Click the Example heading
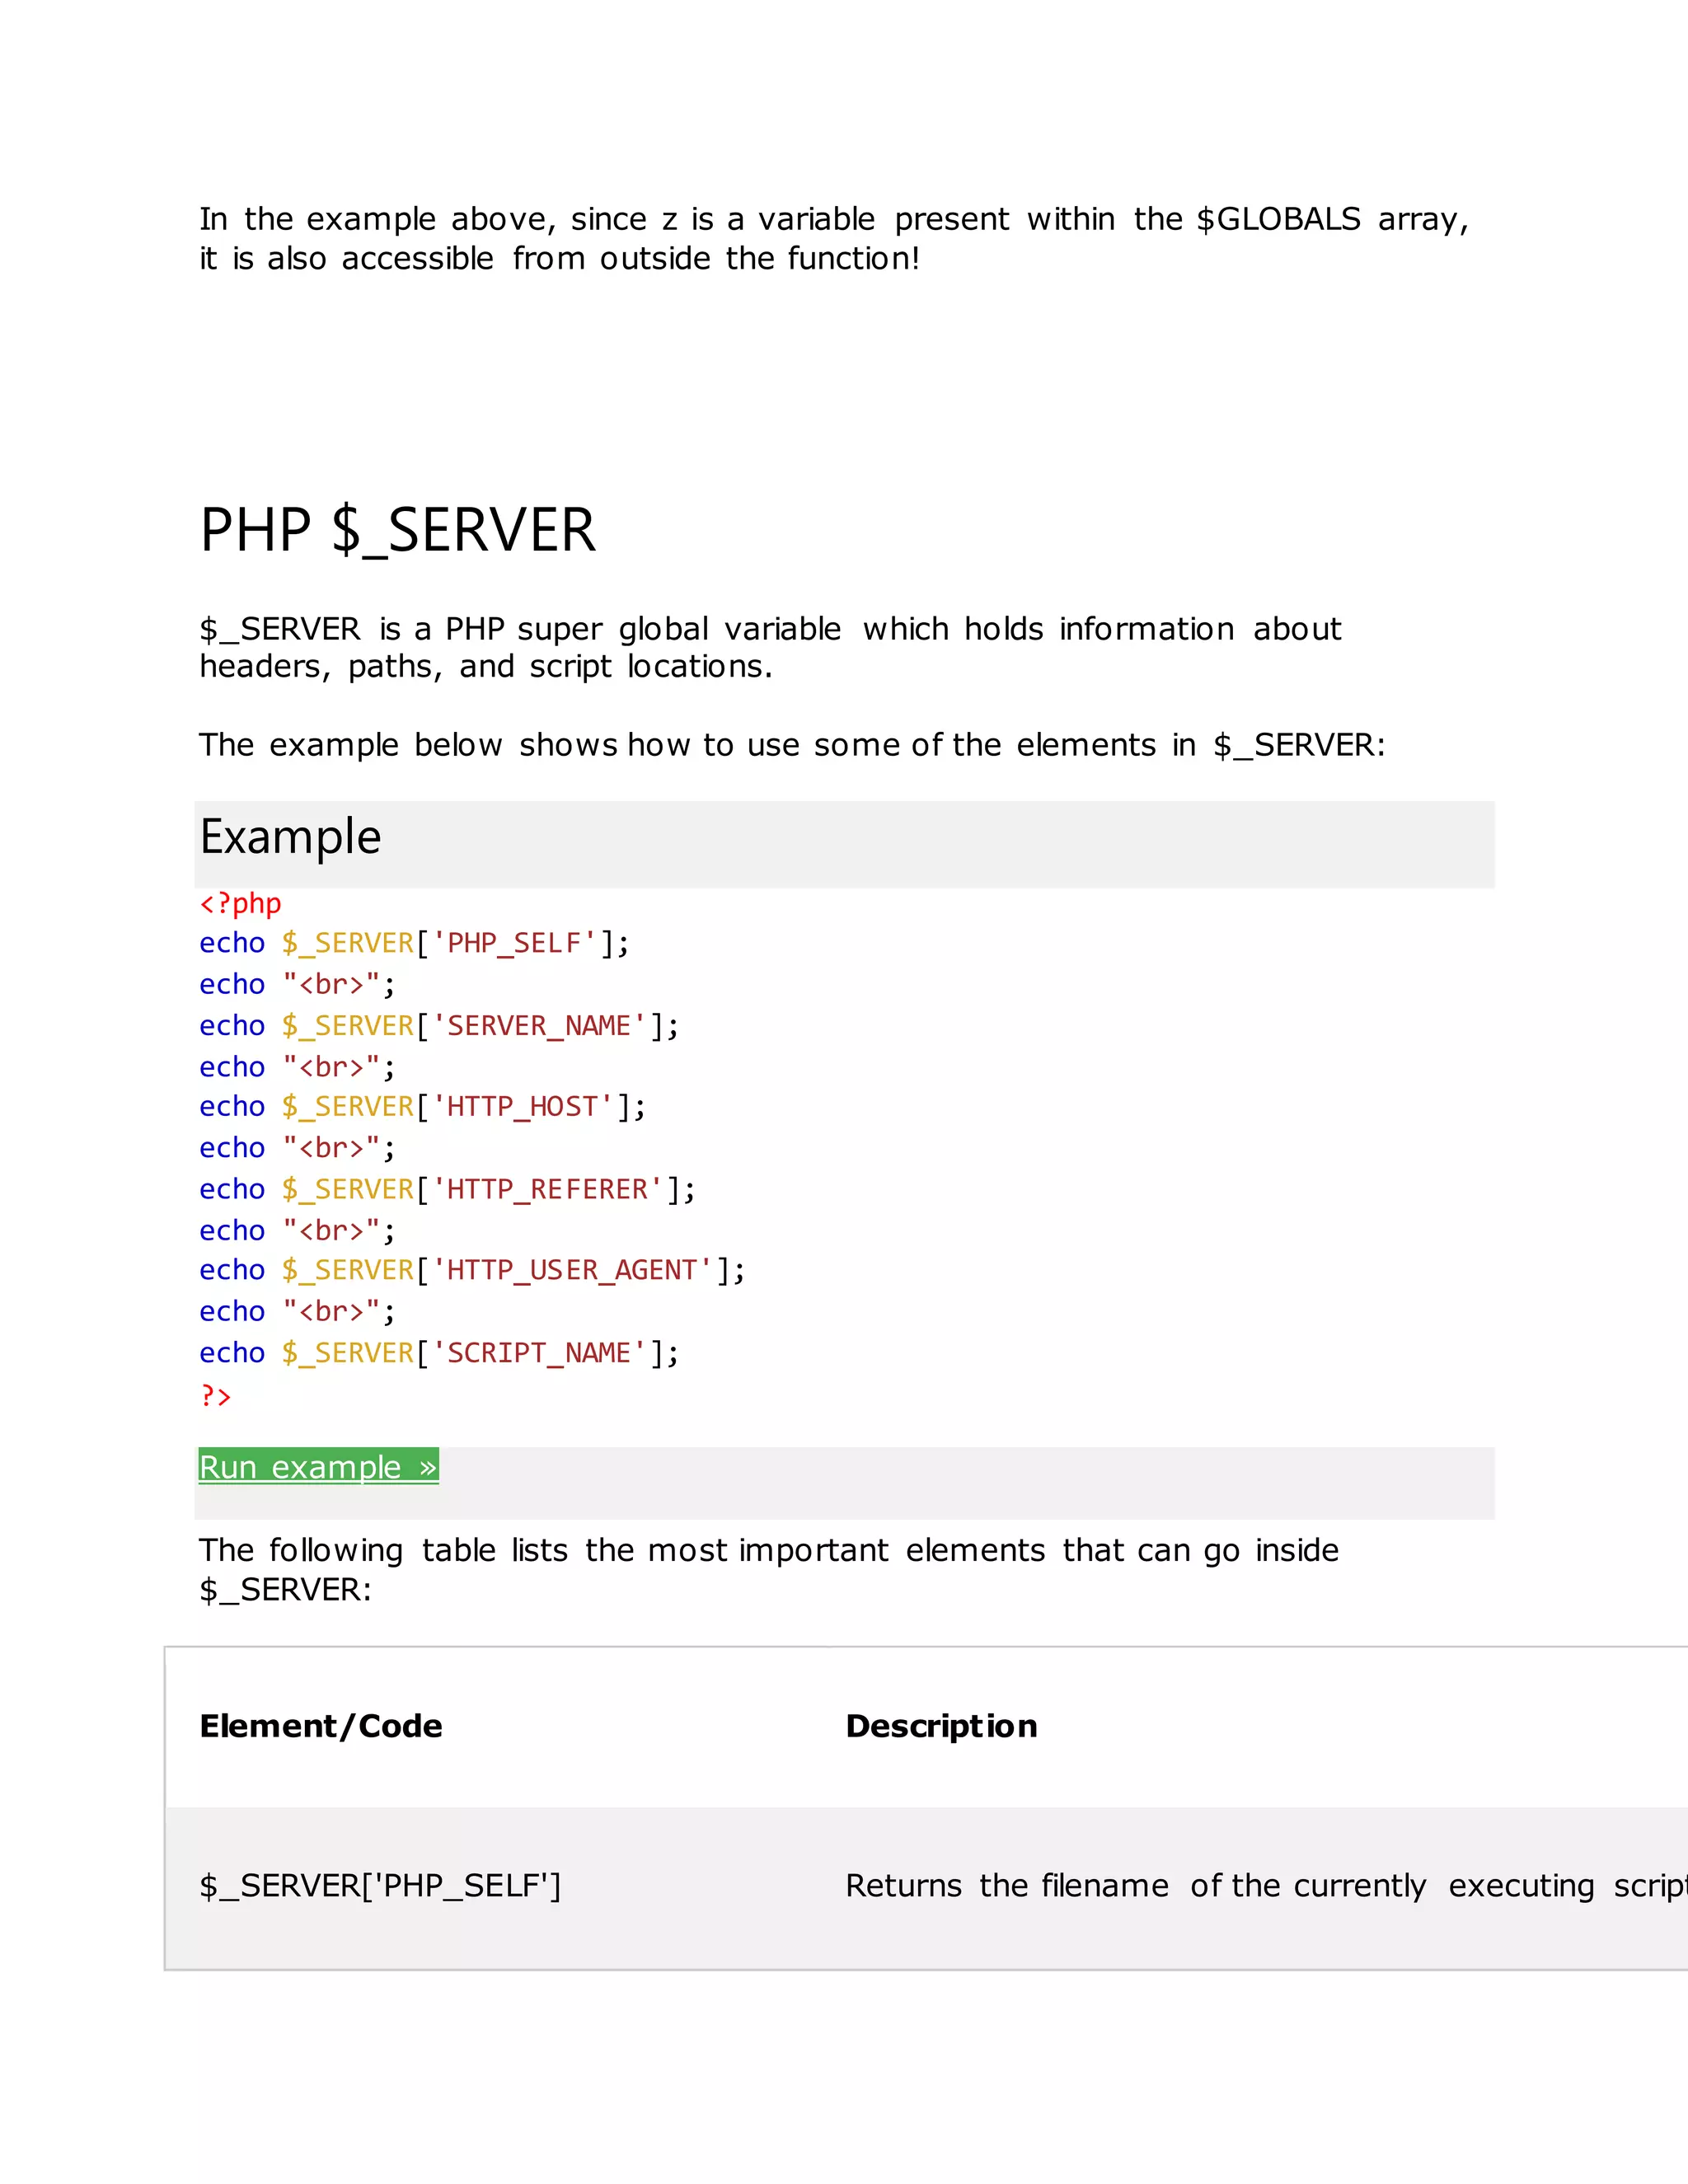1688x2184 pixels. 290,836
